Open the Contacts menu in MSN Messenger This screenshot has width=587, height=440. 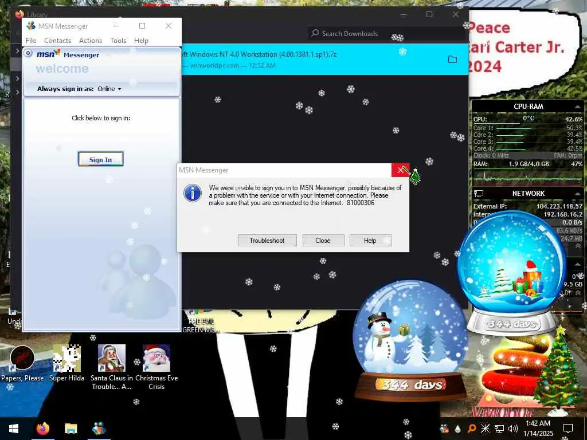click(x=57, y=41)
